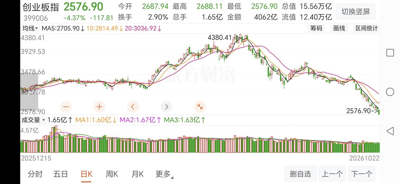Screen dimensions: 400x184
Task: Click the 金额 value 4062亿
Action: tap(266, 17)
